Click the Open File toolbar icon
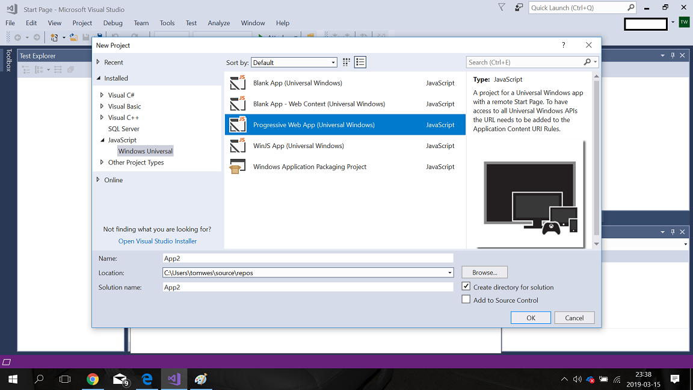Image resolution: width=693 pixels, height=390 pixels. click(x=73, y=37)
